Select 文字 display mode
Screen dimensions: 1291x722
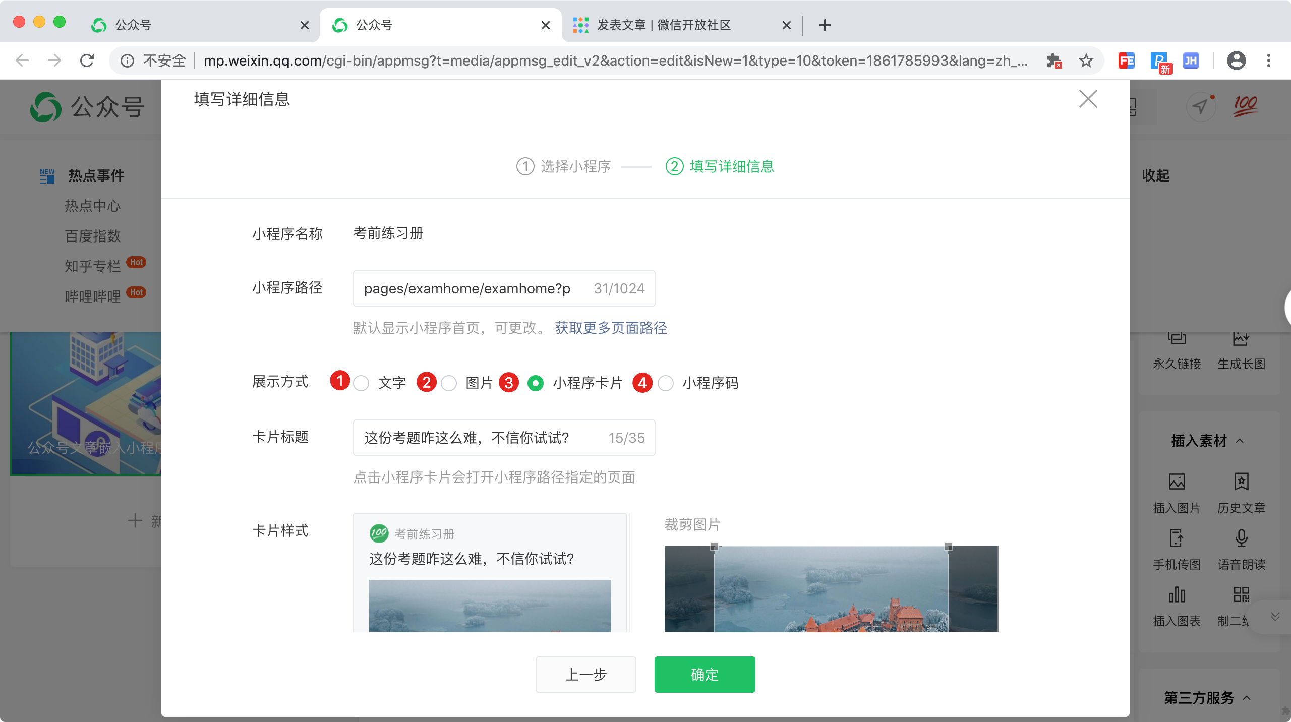362,383
